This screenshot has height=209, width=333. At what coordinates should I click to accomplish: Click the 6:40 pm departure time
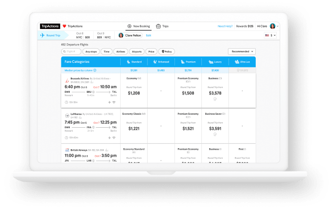[x=72, y=87]
